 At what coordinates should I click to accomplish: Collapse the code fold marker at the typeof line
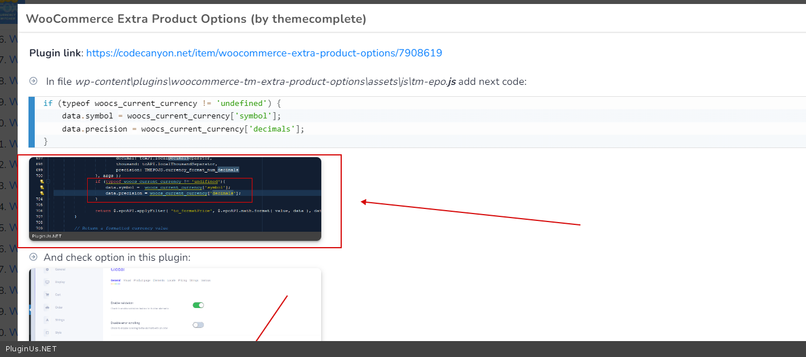(48, 181)
